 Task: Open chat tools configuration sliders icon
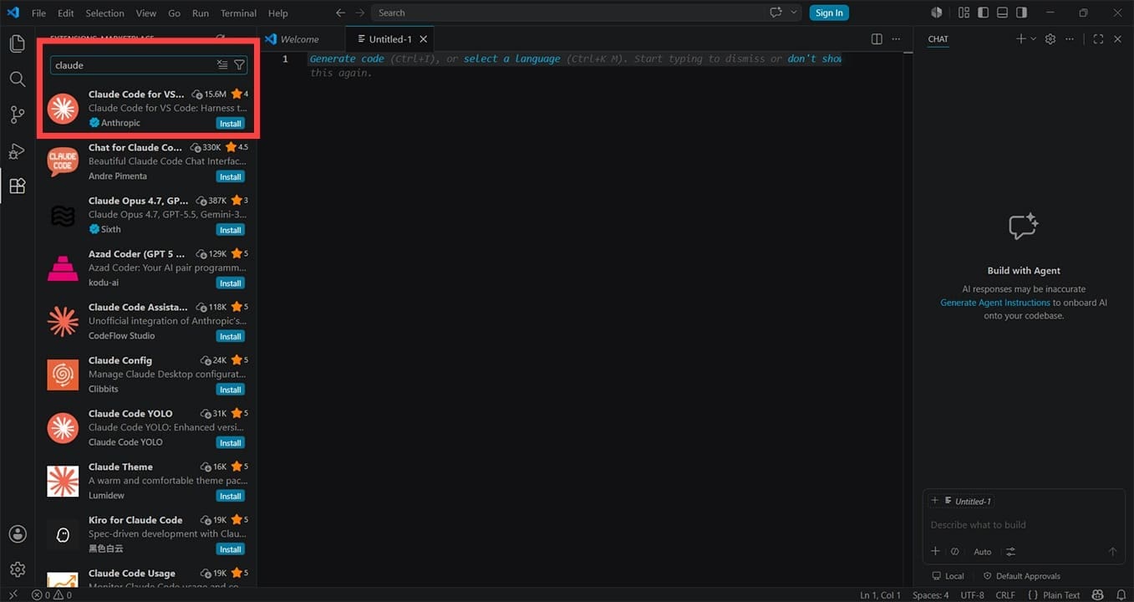(1010, 551)
